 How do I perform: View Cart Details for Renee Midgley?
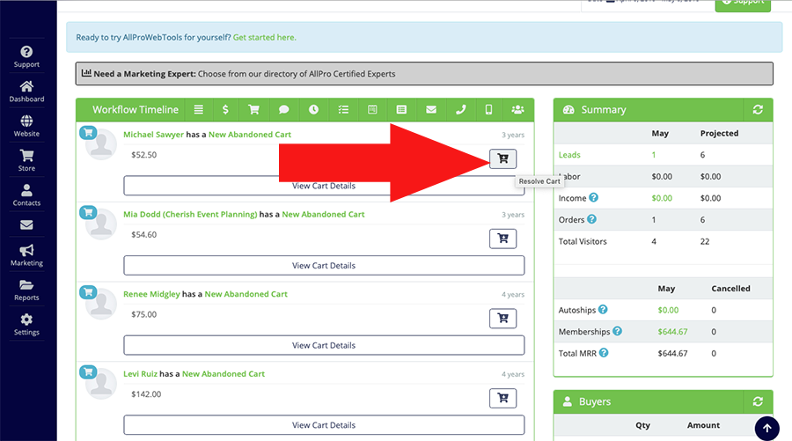point(324,345)
